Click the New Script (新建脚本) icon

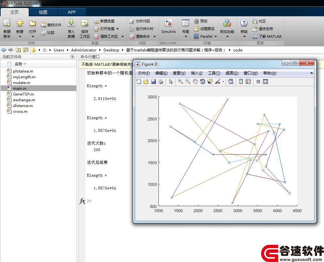click(7, 23)
